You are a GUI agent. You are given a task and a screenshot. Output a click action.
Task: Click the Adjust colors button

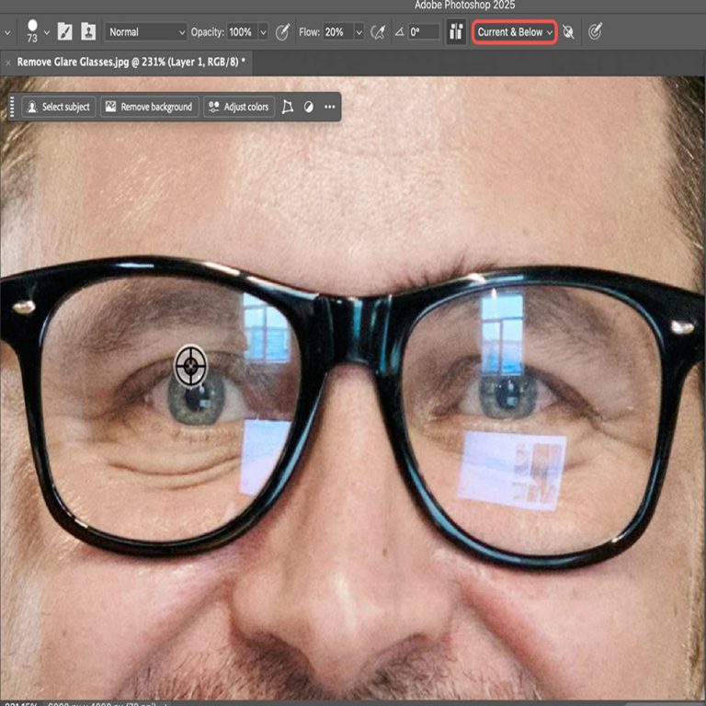pyautogui.click(x=239, y=107)
